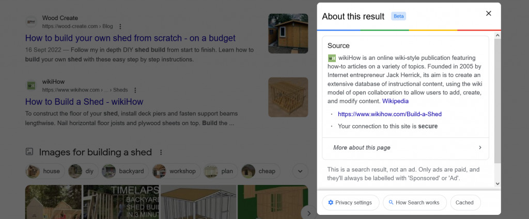Open the wikiHow shed frame thumbnail
This screenshot has height=219, width=529.
coord(288,97)
